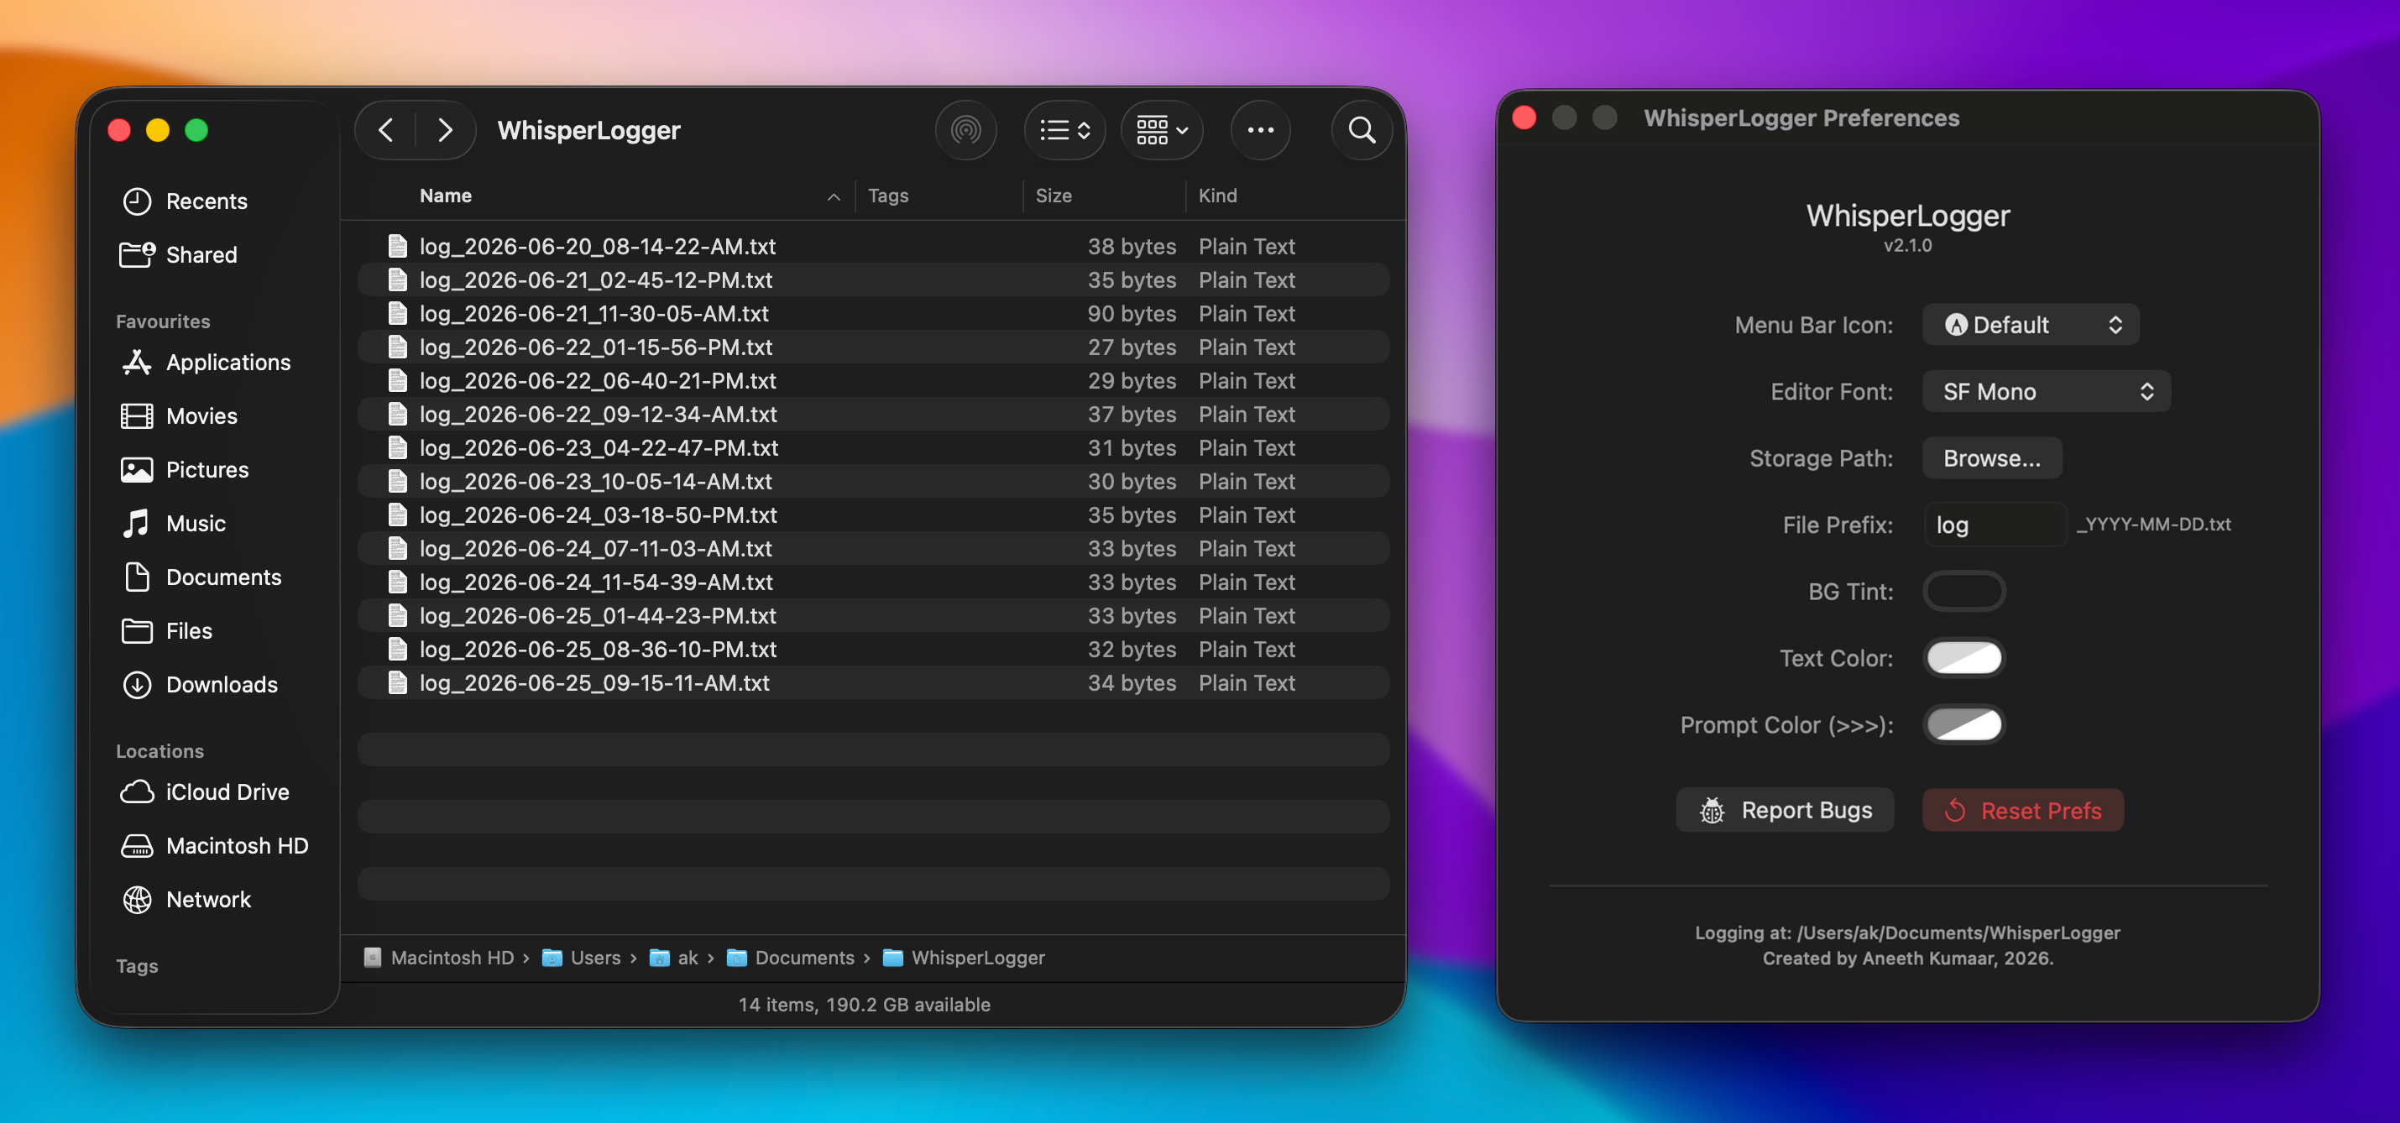Open the Finder more actions ellipsis menu
The image size is (2400, 1123).
click(x=1261, y=130)
